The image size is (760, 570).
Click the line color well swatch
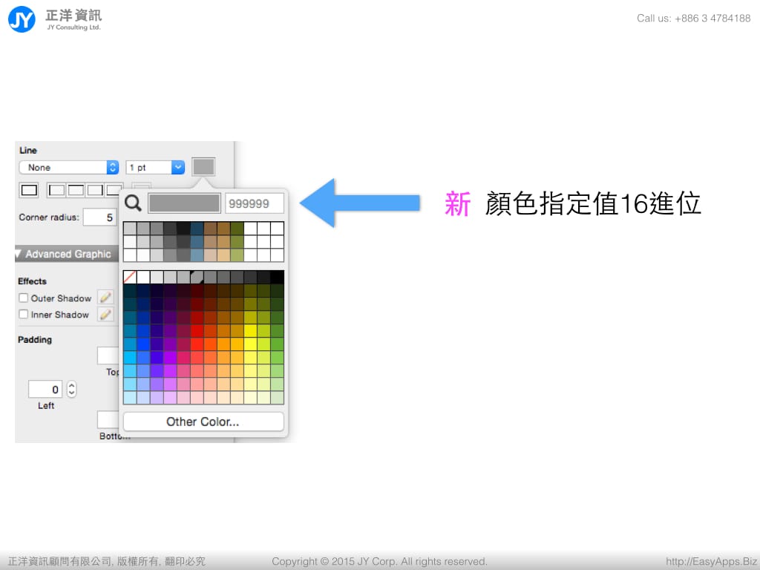[203, 167]
